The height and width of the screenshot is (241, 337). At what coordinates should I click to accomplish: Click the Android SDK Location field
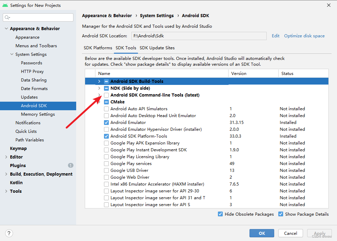199,36
